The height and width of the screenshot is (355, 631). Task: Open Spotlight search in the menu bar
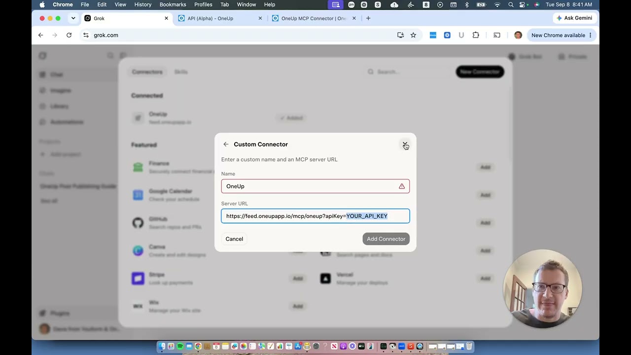pos(511,4)
